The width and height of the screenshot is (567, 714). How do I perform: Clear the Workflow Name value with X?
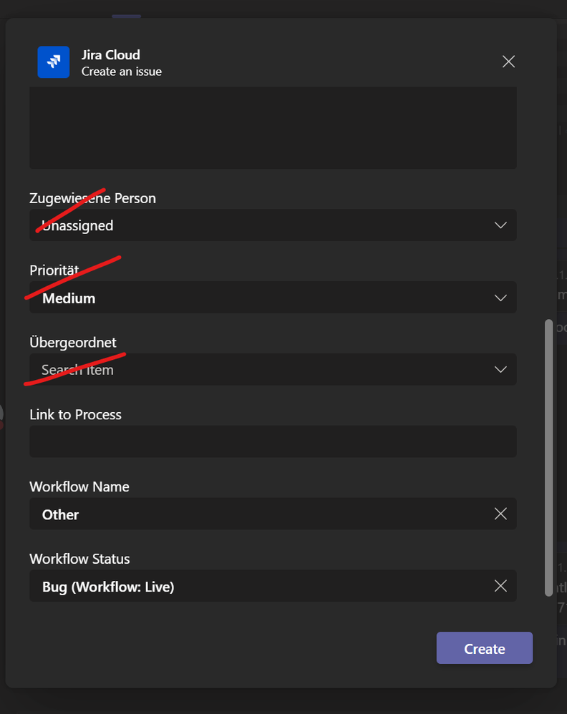(x=500, y=514)
